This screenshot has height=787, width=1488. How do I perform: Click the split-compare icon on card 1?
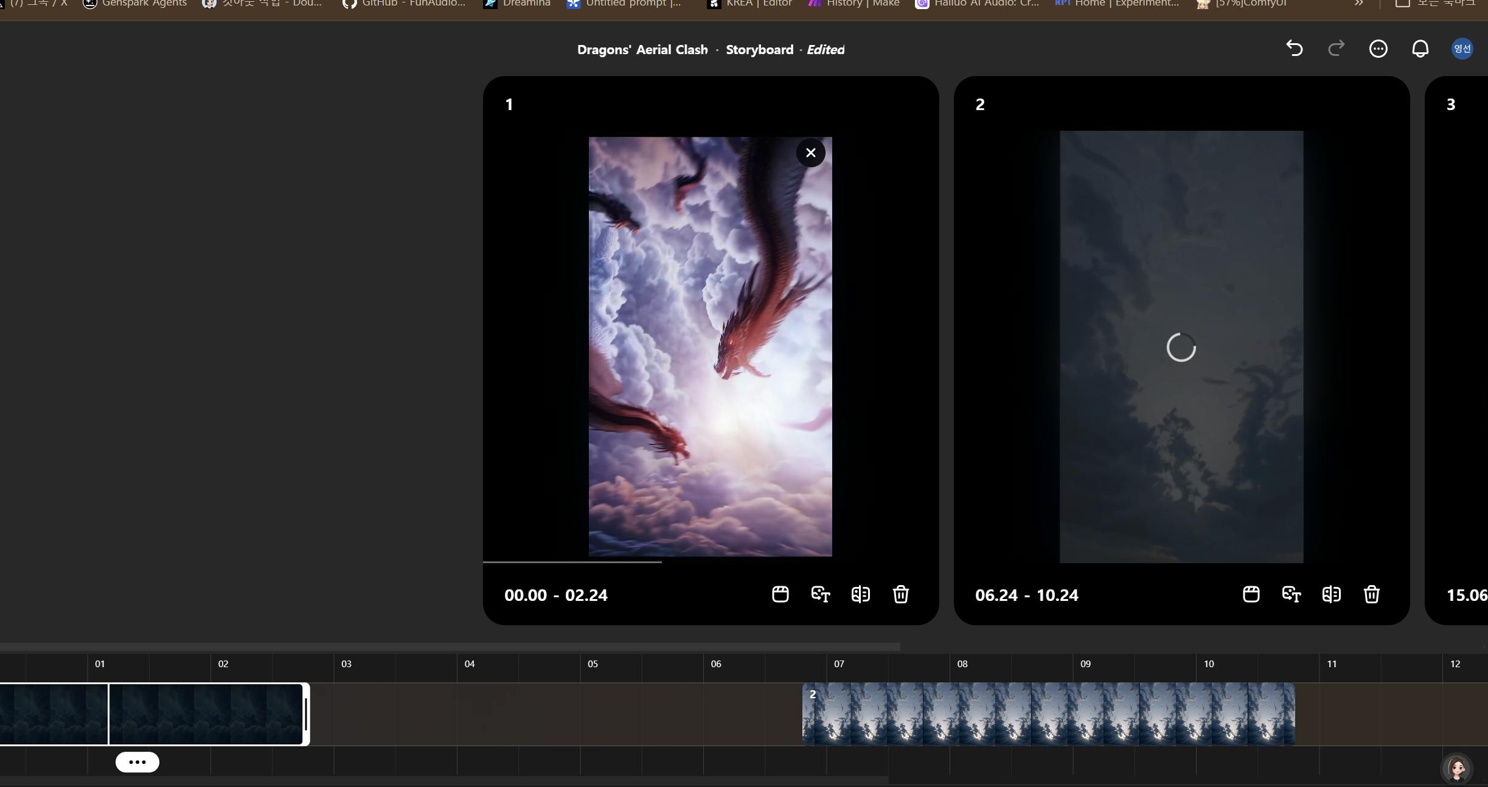click(x=860, y=594)
